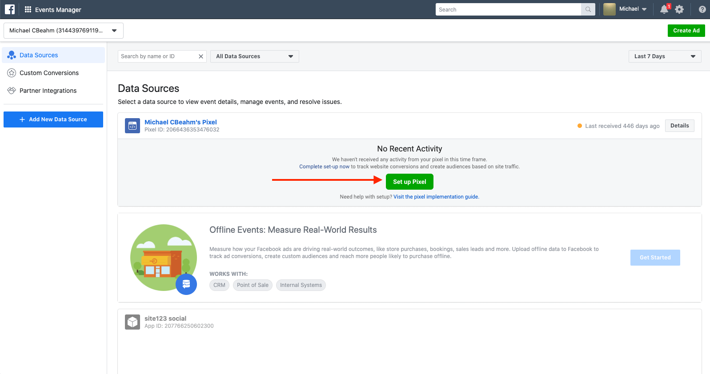The height and width of the screenshot is (374, 710).
Task: Open notifications bell icon
Action: click(664, 9)
